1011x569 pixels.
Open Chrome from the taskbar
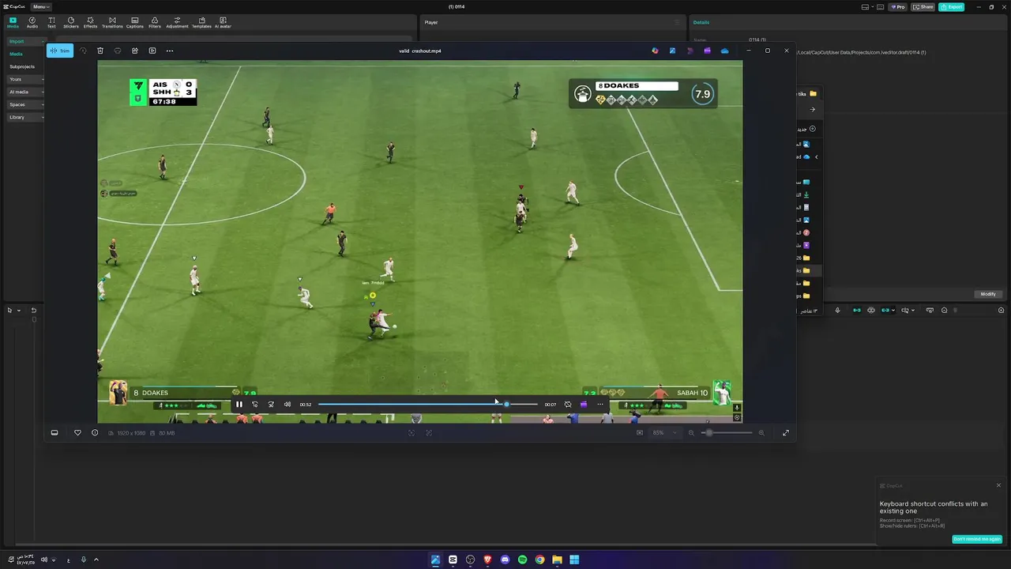[539, 560]
